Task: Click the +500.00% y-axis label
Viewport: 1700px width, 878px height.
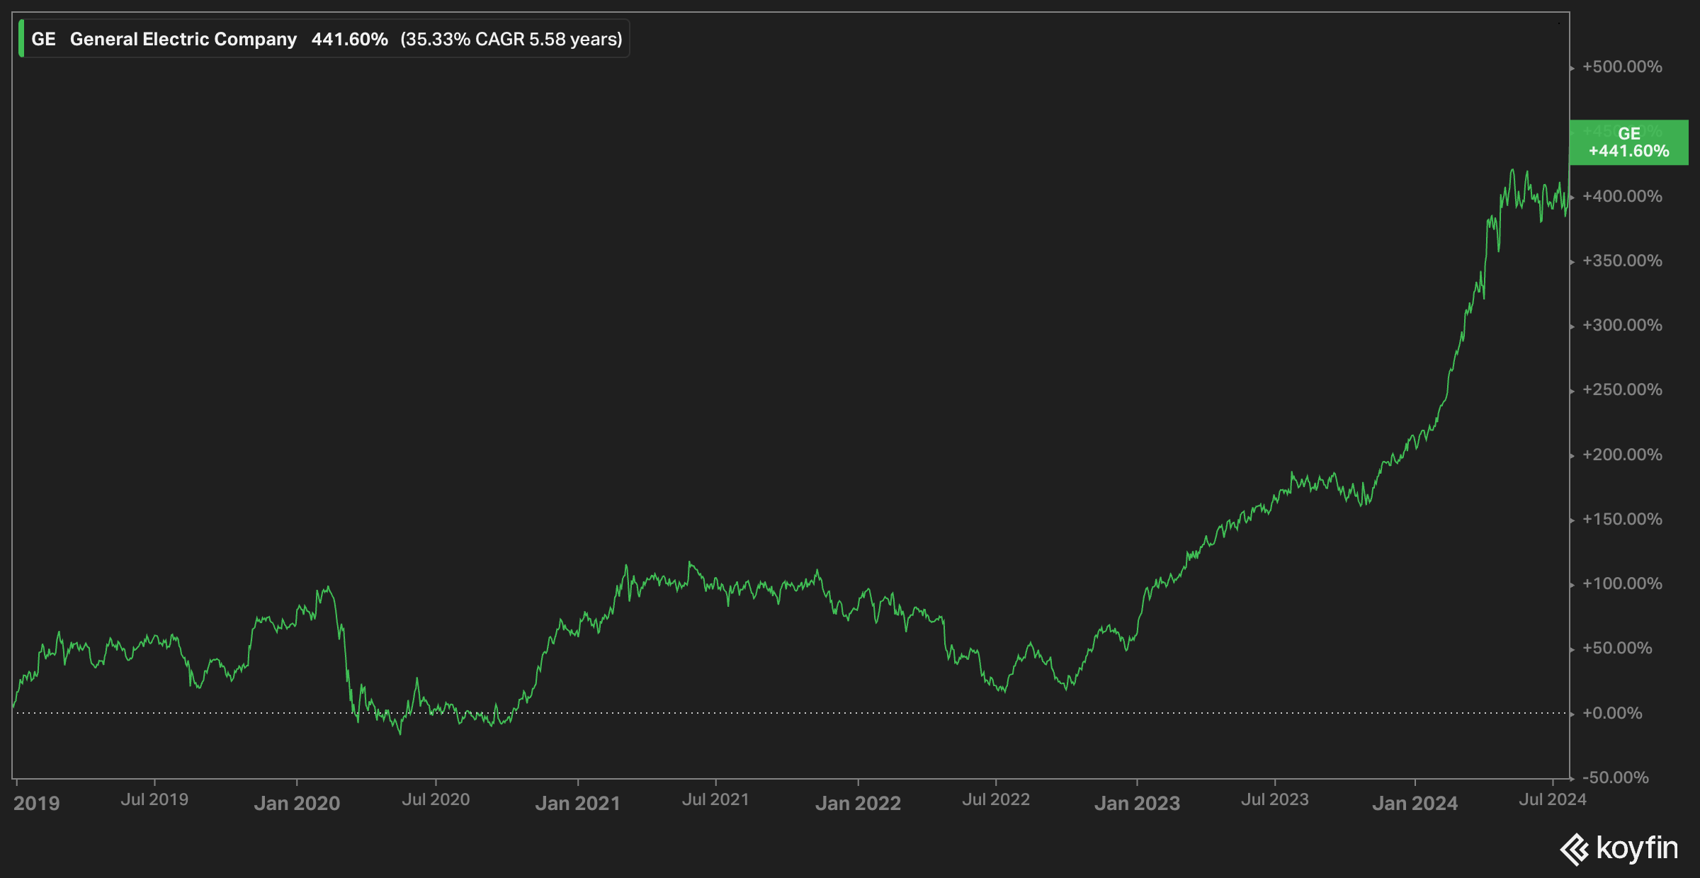Action: pyautogui.click(x=1622, y=67)
